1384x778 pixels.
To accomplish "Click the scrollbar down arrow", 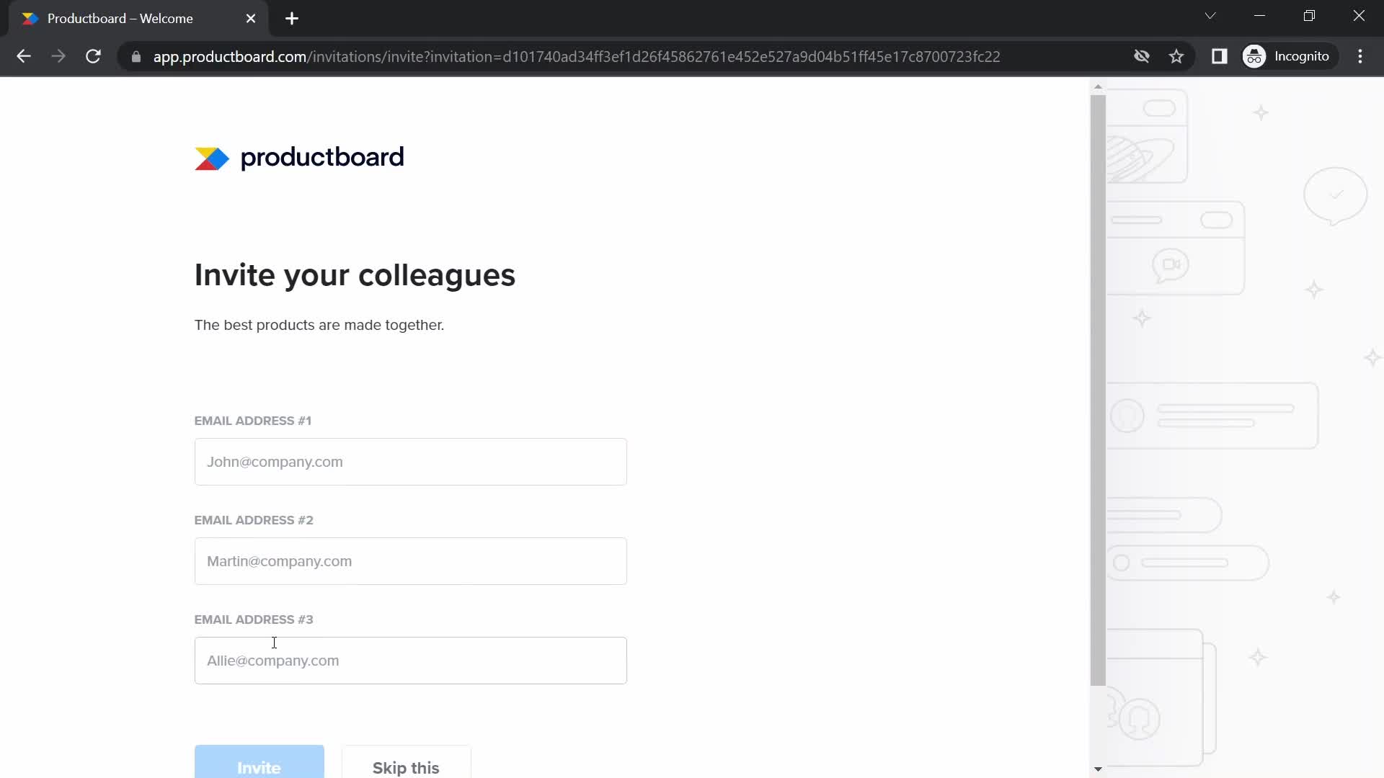I will click(x=1098, y=769).
